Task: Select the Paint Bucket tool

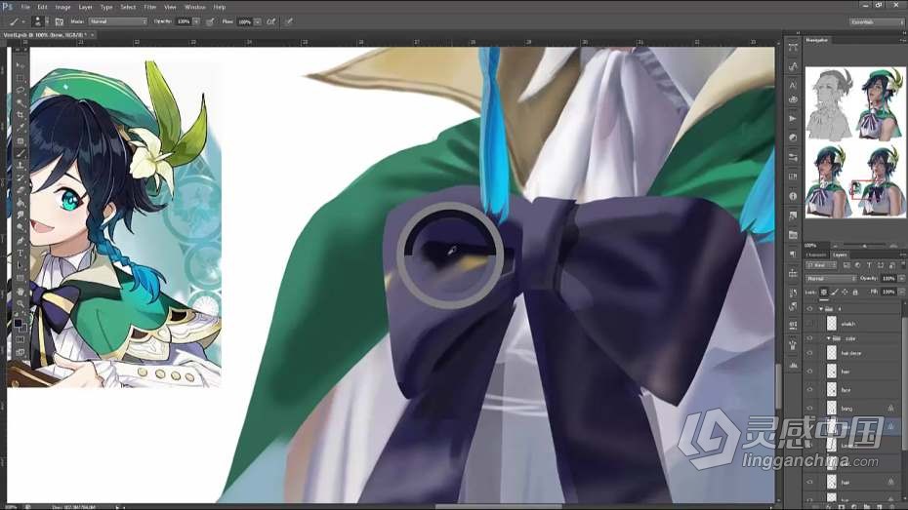Action: tap(21, 204)
